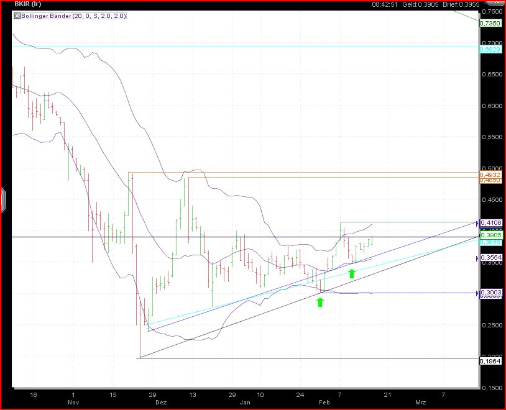Click the Feb month label on time axis
This screenshot has height=410, width=506.
tap(324, 403)
